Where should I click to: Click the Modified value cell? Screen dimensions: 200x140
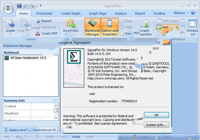point(42,113)
